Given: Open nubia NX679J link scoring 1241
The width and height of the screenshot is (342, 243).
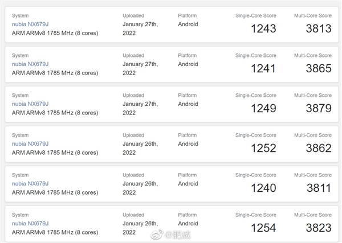Looking at the screenshot, I should (x=30, y=64).
